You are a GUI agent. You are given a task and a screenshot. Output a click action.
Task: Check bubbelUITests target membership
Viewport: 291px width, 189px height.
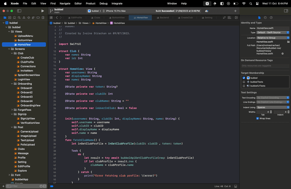point(244,86)
